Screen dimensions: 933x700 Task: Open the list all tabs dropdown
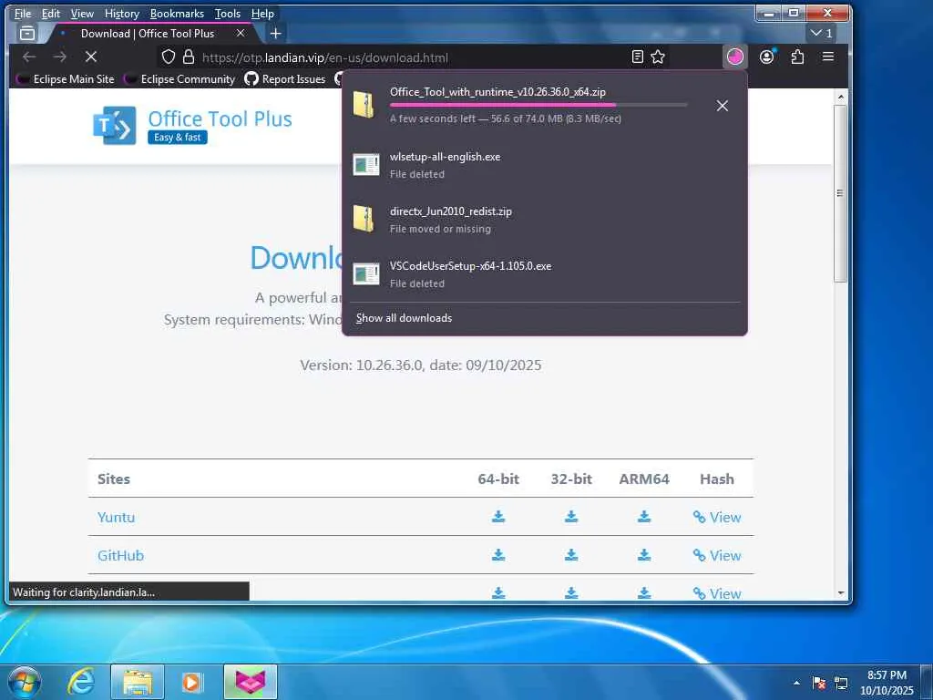point(822,34)
